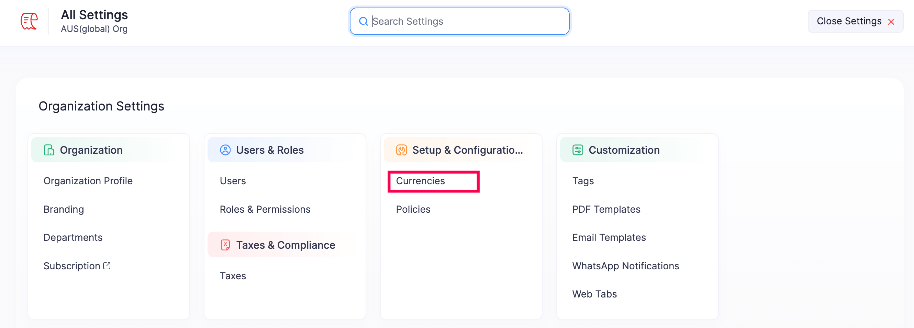Go to Branding settings

[x=64, y=209]
